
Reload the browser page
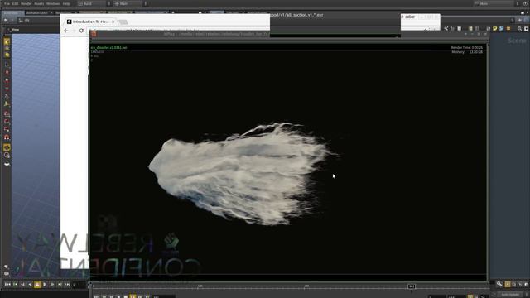[x=81, y=31]
